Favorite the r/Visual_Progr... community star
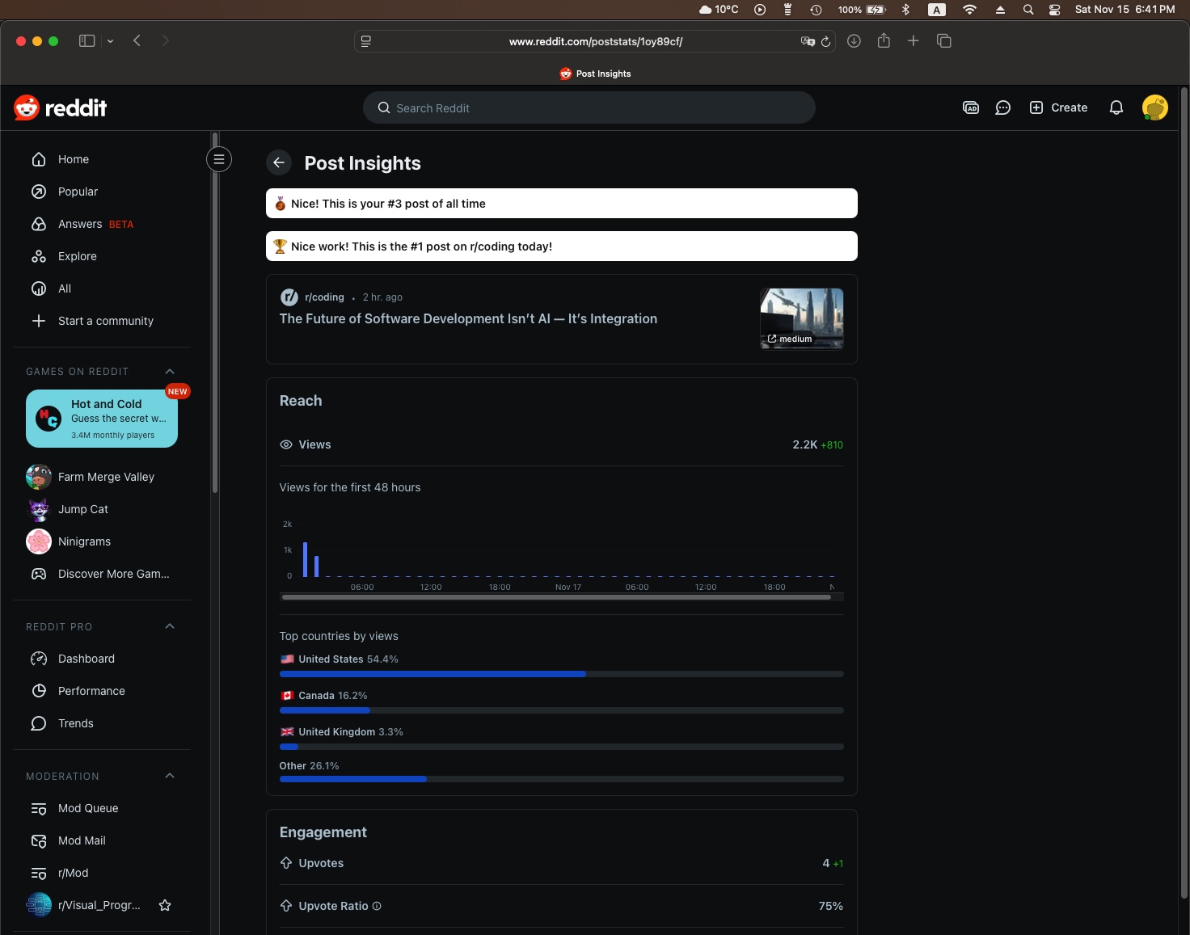This screenshot has height=935, width=1190. point(165,905)
